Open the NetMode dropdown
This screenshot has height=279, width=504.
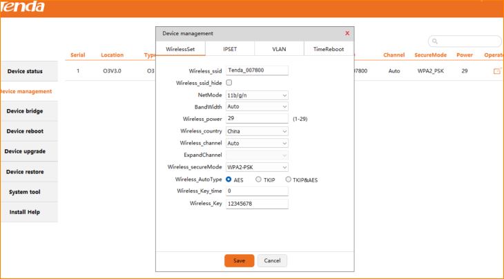[256, 95]
